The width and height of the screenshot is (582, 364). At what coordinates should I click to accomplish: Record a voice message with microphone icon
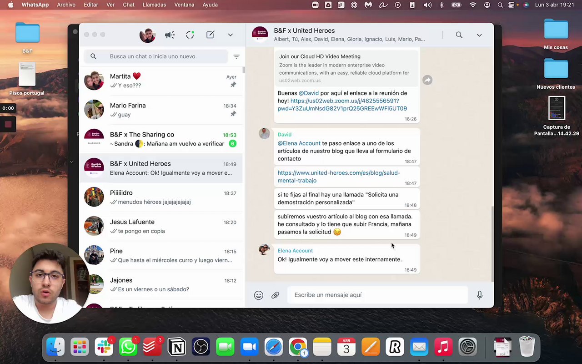point(480,295)
